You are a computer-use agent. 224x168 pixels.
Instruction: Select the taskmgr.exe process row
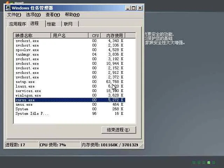(x=70, y=55)
